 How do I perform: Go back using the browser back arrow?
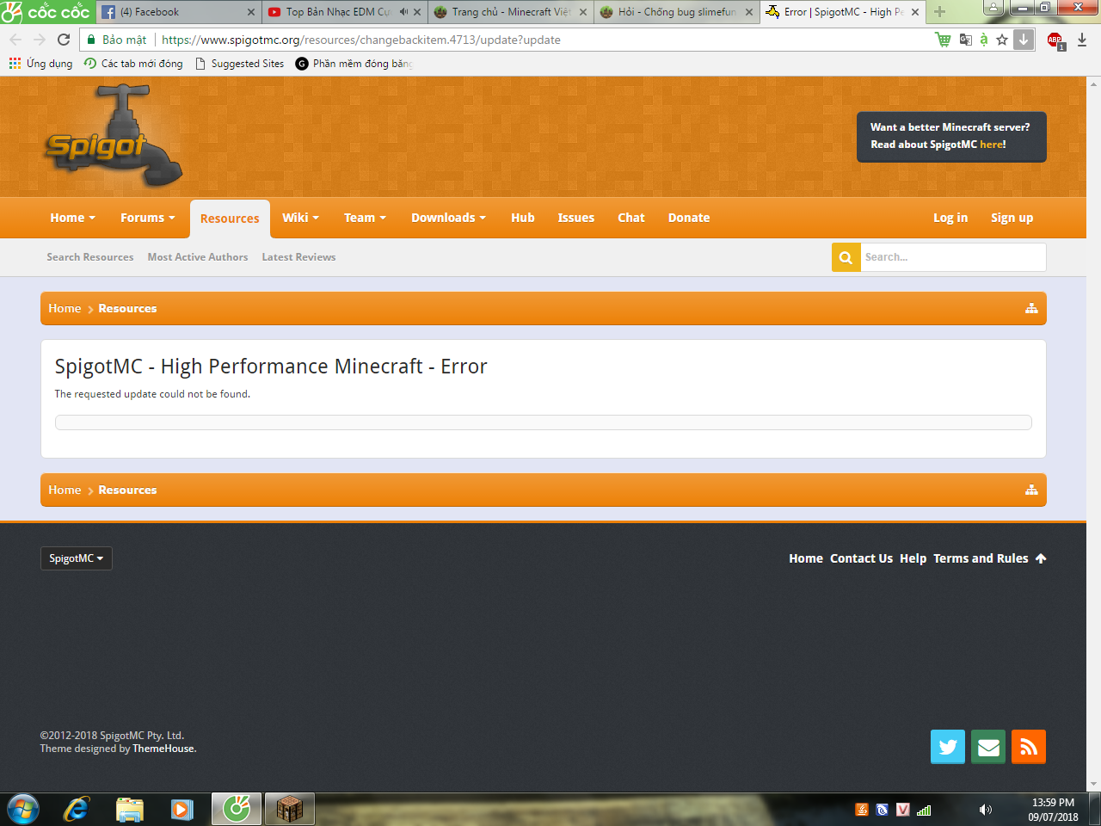pyautogui.click(x=15, y=40)
